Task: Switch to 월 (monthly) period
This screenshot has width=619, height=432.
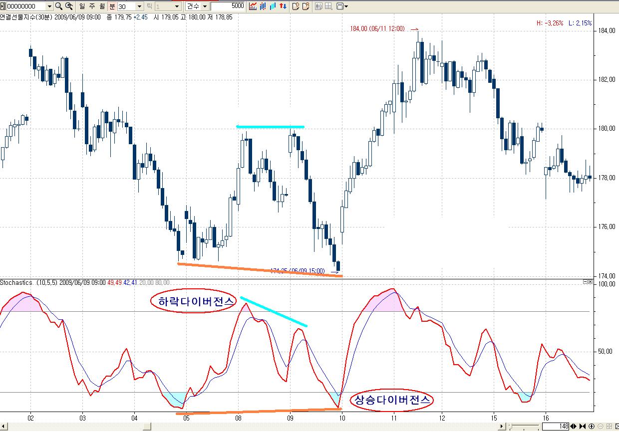Action: click(101, 6)
